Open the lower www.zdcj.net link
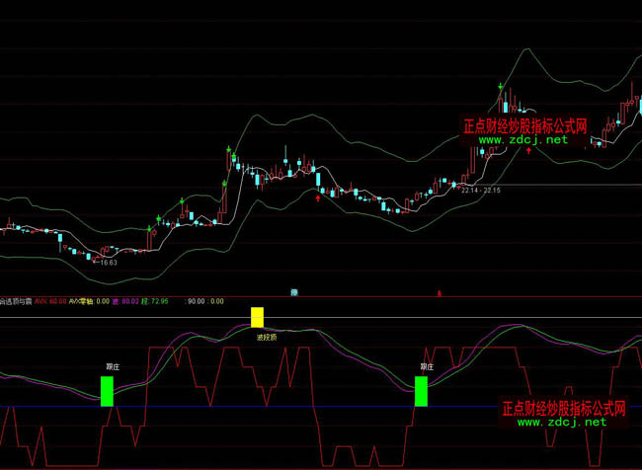The image size is (642, 470). point(561,422)
